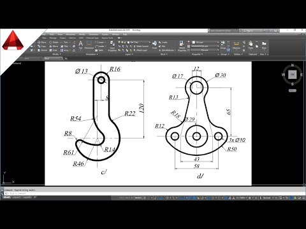This screenshot has width=306, height=229.
Task: Select the Mirror tool
Action: coord(54,46)
